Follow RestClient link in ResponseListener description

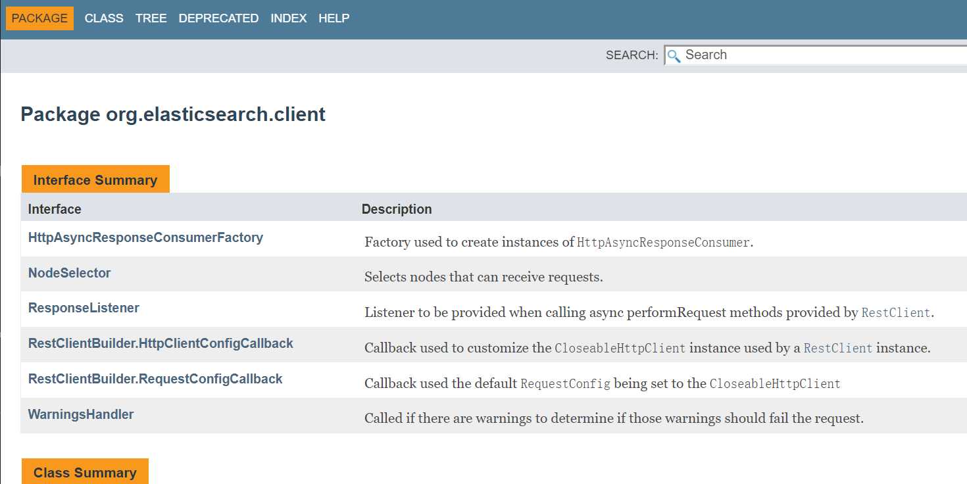[896, 313]
